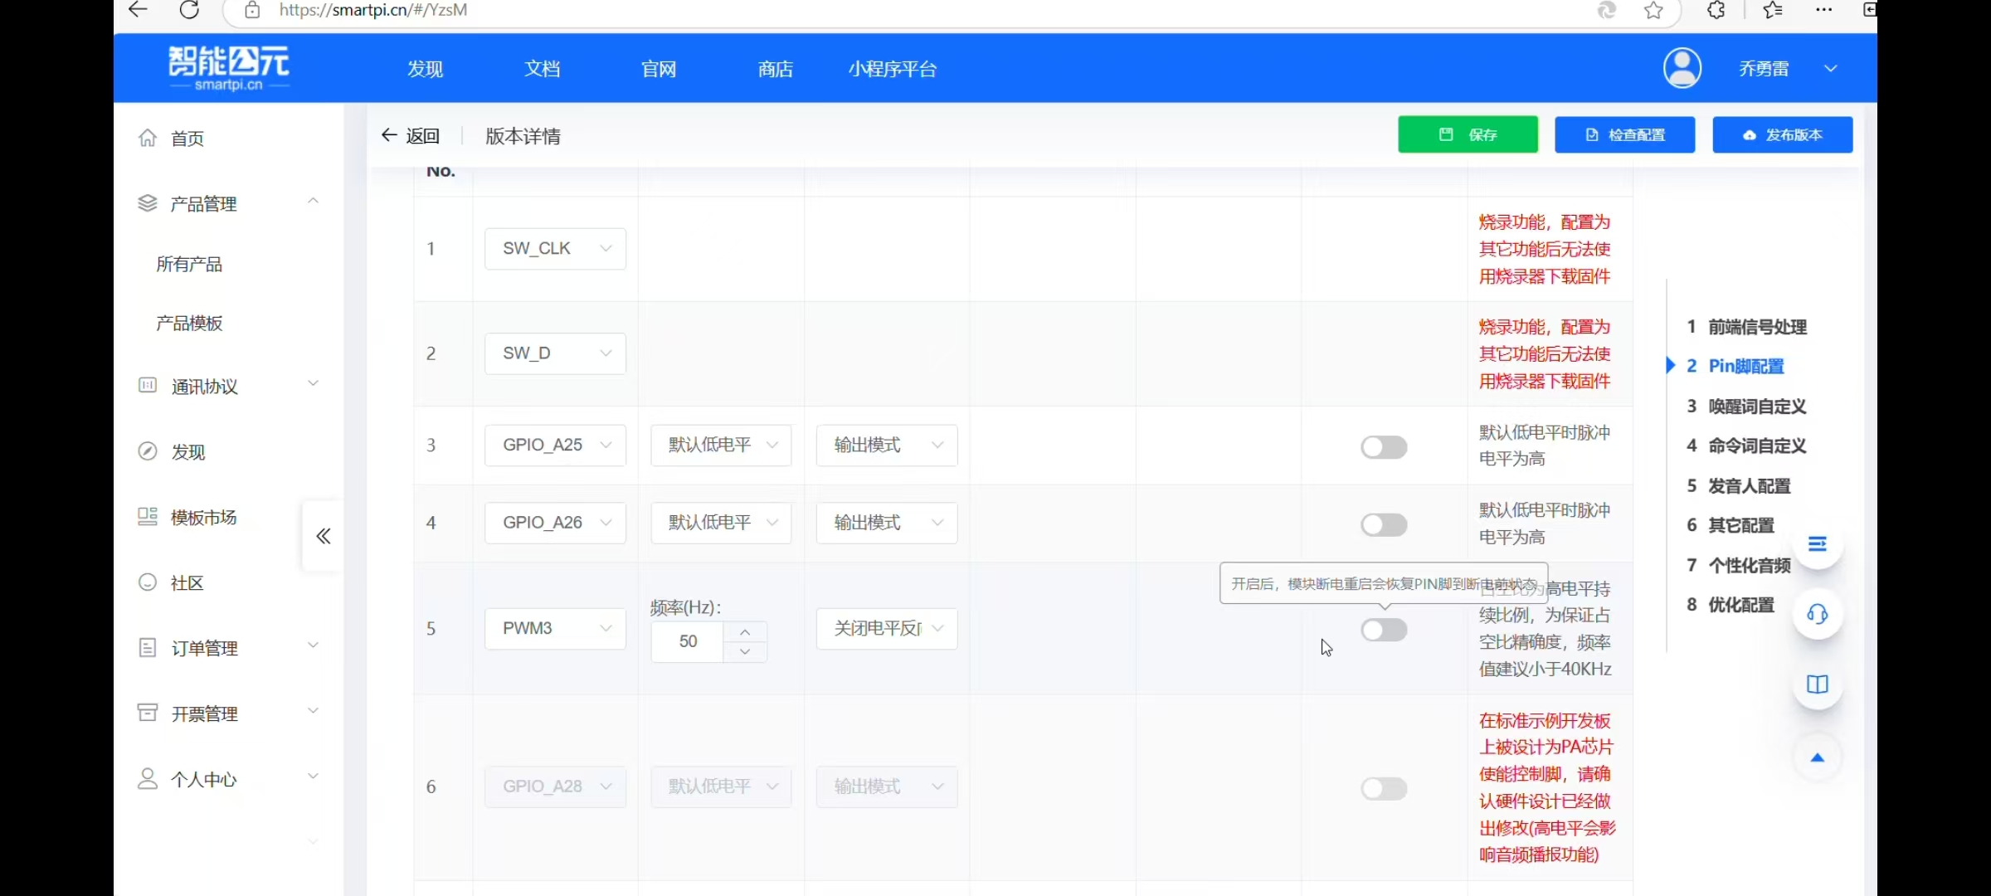Click the user avatar in top bar
This screenshot has height=896, width=1991.
point(1682,68)
